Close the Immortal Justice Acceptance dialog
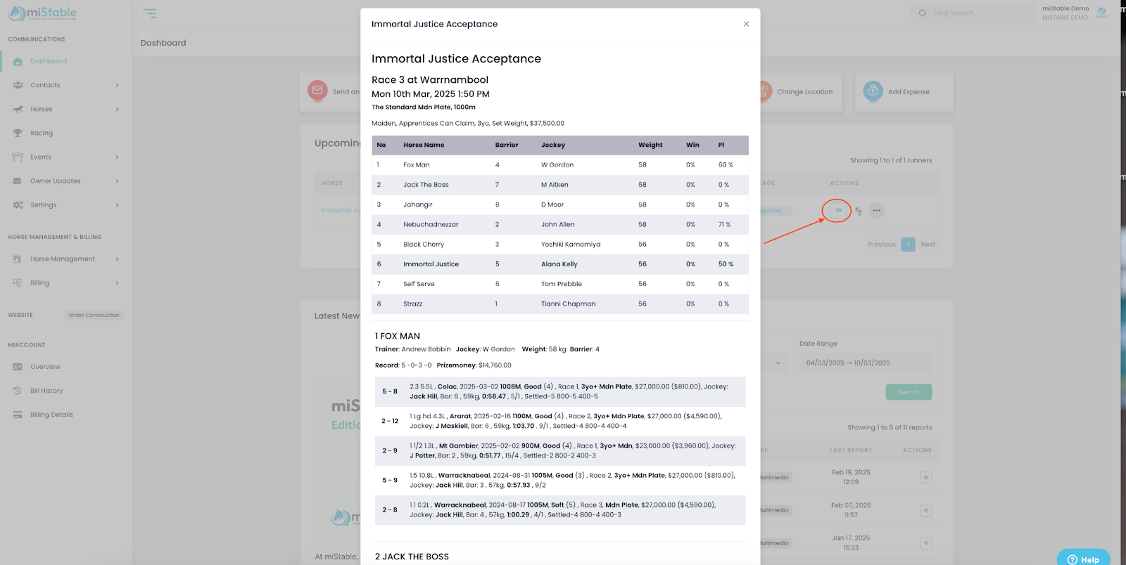Image resolution: width=1126 pixels, height=565 pixels. click(746, 24)
